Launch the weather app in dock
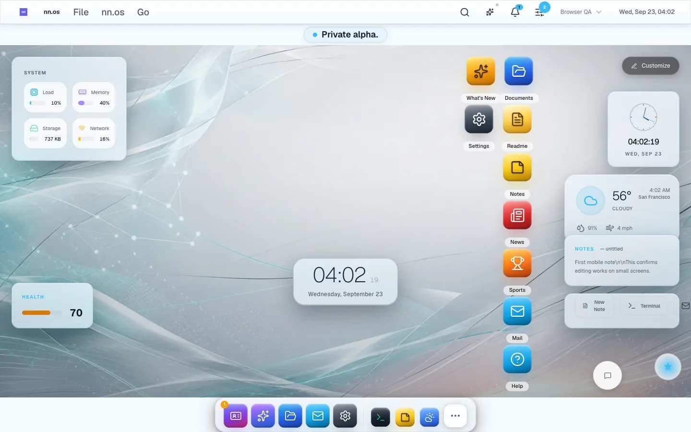 click(429, 417)
